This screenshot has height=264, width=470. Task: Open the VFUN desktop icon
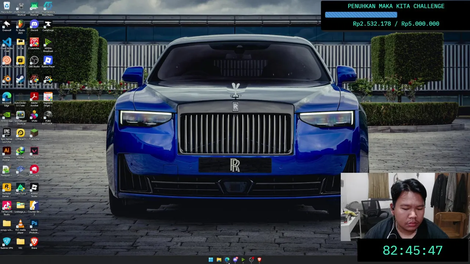(x=34, y=117)
